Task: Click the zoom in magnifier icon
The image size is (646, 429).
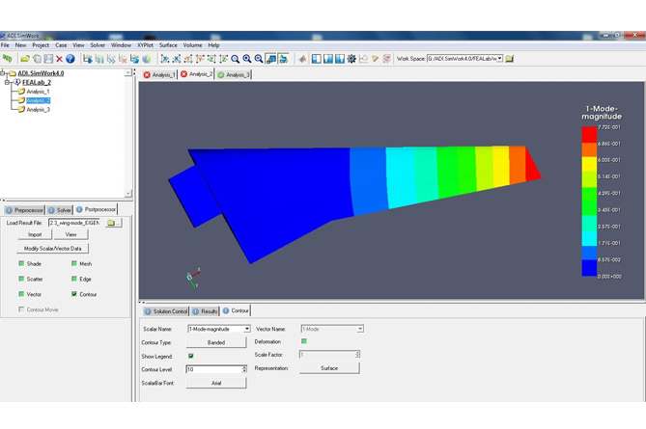Action: pos(247,59)
